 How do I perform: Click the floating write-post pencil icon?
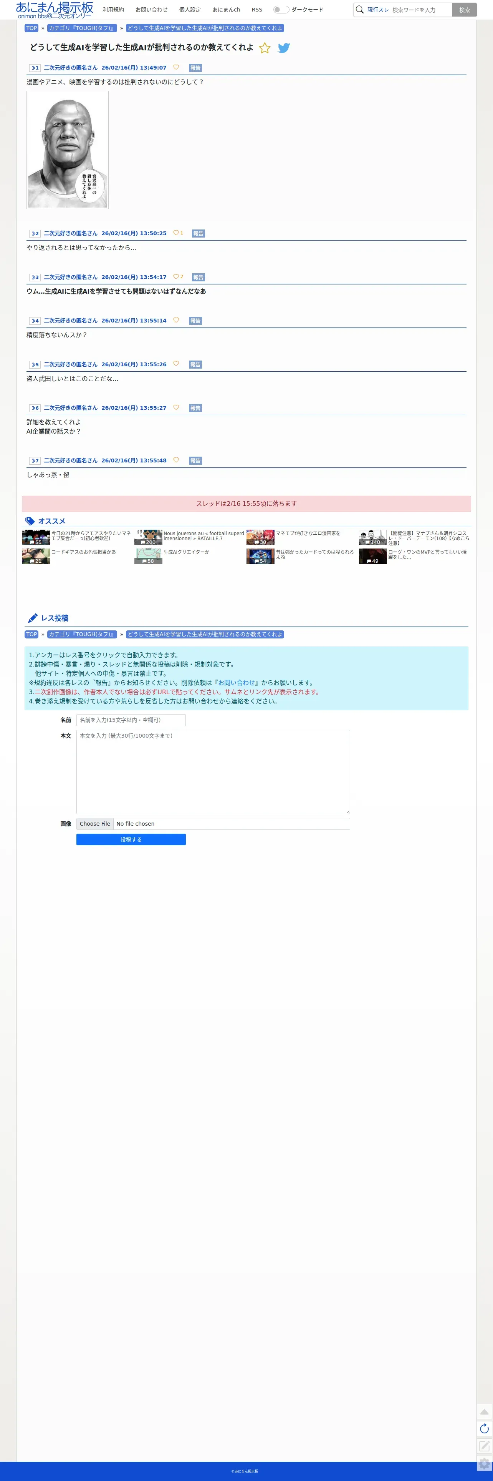(485, 1446)
